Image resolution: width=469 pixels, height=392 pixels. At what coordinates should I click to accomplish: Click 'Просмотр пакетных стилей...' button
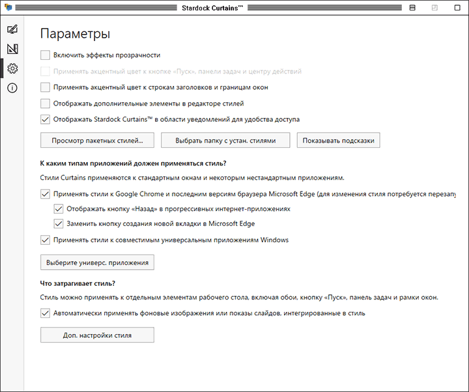coord(97,140)
